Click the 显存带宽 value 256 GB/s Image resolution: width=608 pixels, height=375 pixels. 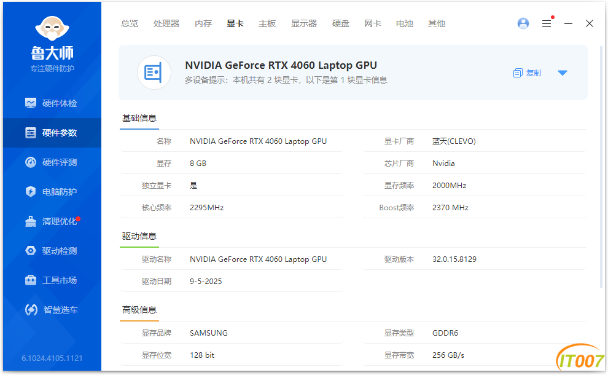(x=448, y=355)
